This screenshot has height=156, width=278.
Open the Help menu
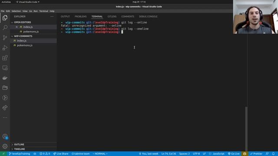(x=52, y=11)
